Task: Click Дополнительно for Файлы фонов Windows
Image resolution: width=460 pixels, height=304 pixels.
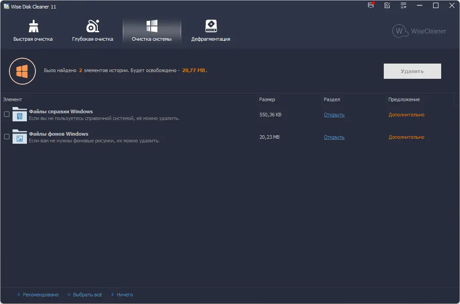Action: [406, 137]
